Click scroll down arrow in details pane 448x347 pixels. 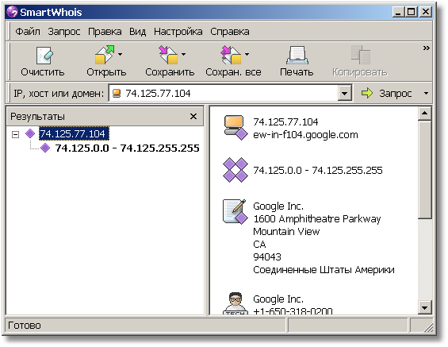point(424,308)
